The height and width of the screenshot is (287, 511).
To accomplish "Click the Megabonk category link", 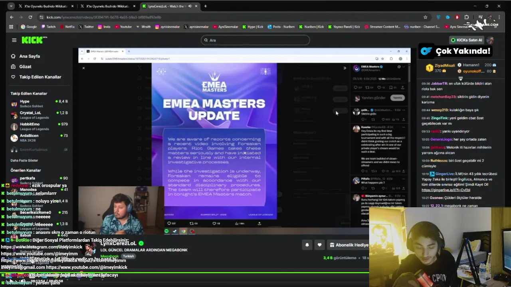I will [109, 256].
